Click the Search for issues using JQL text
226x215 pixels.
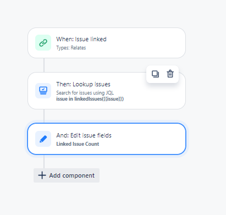click(85, 93)
